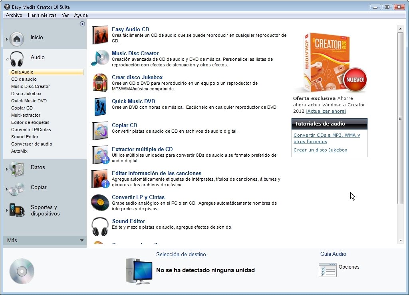Screen dimensions: 409x295
Task: Select Guía Audio in the sidebar
Action: point(46,72)
